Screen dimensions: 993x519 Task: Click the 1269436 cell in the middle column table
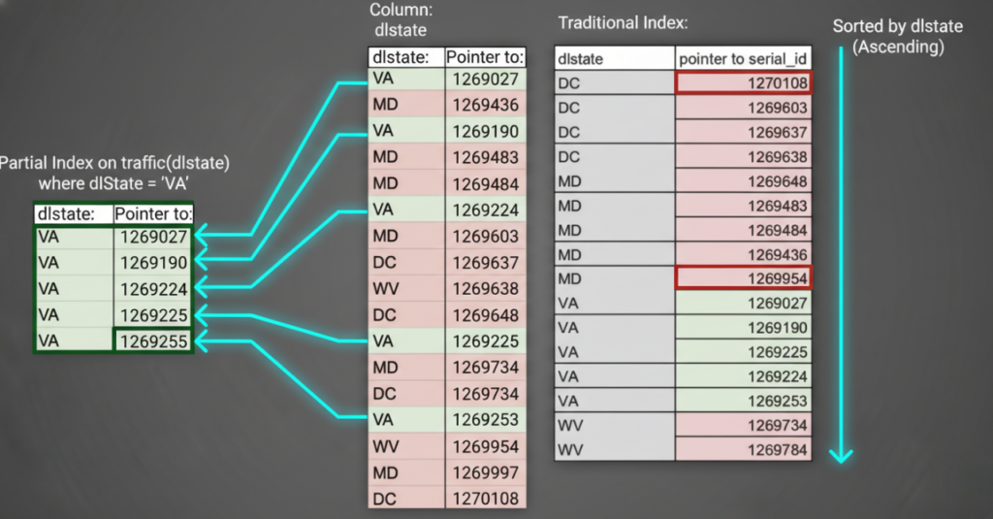[x=485, y=105]
